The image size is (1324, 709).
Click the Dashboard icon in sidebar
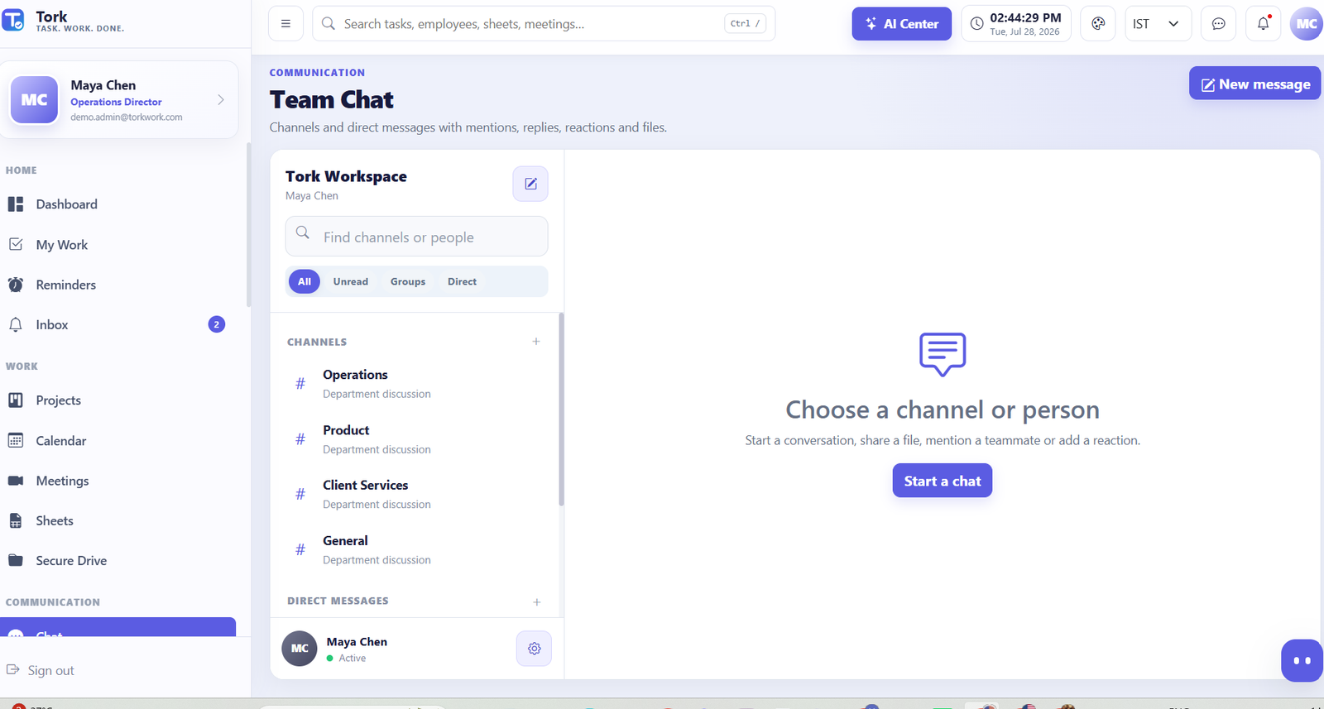point(16,204)
